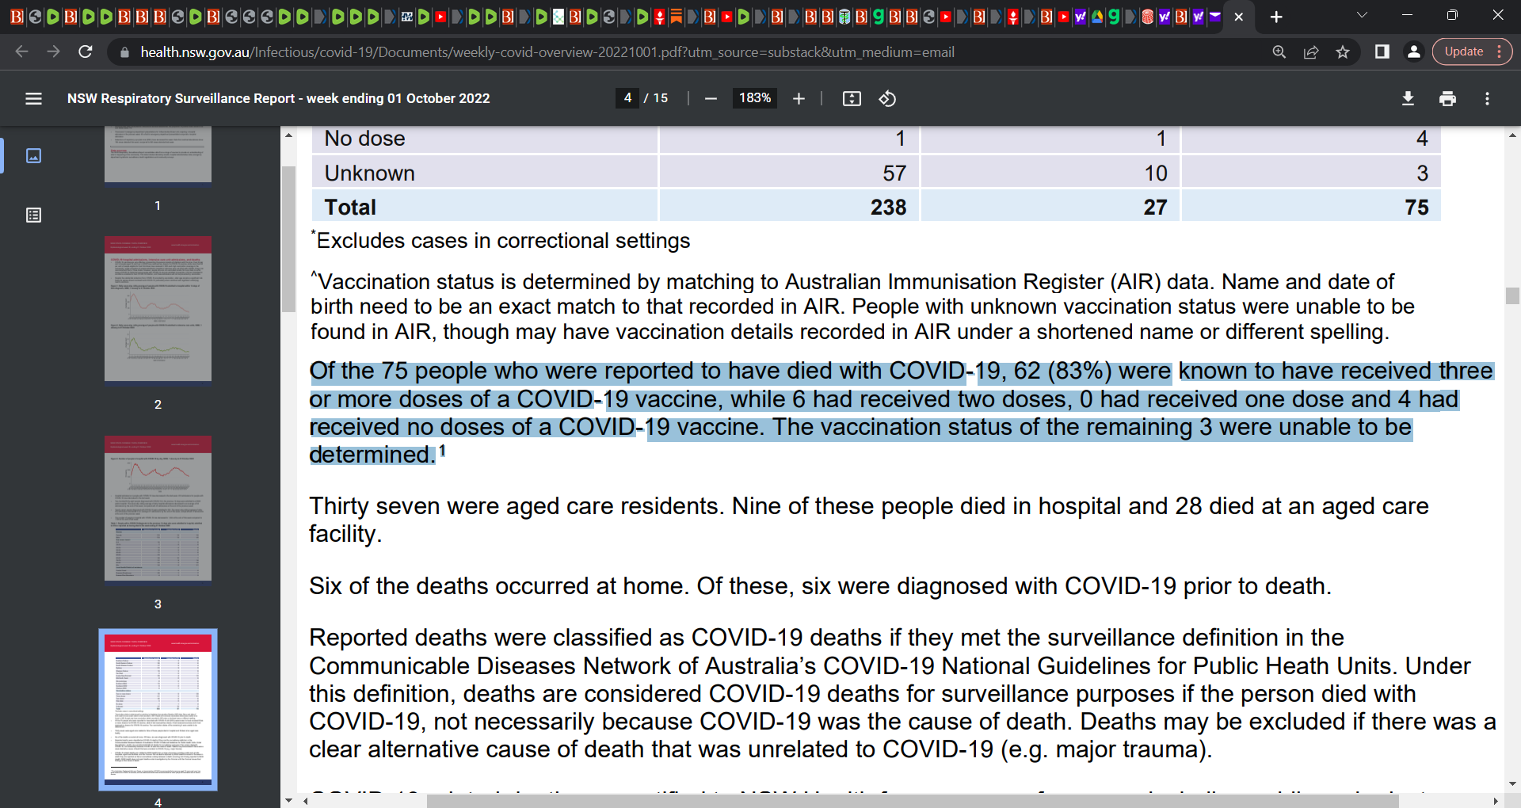Image resolution: width=1521 pixels, height=808 pixels.
Task: Go back to previous page
Action: tap(21, 51)
